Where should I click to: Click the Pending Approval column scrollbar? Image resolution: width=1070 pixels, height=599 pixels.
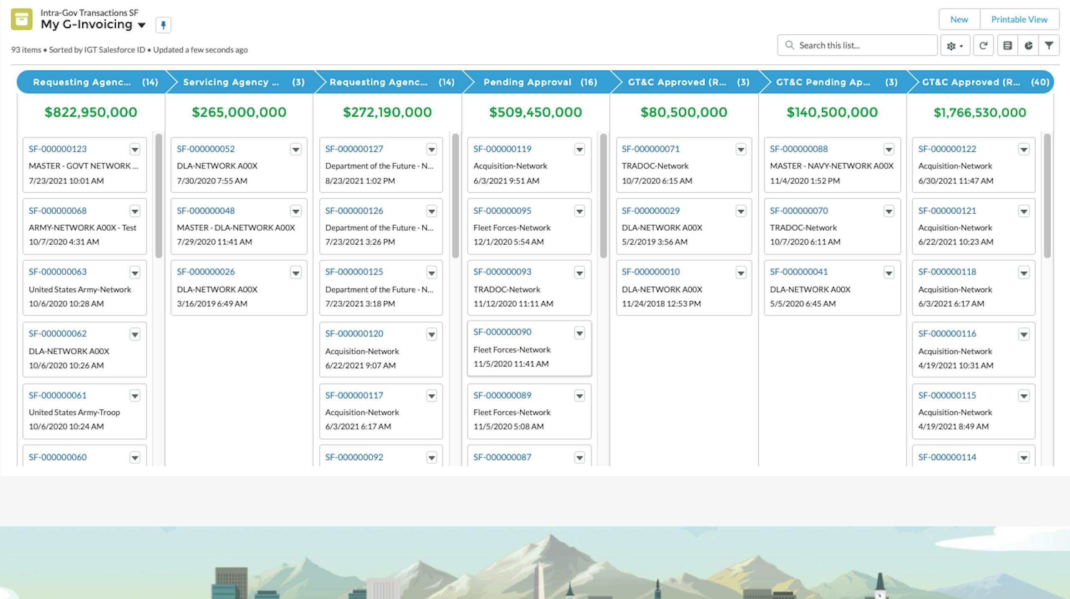click(x=603, y=195)
